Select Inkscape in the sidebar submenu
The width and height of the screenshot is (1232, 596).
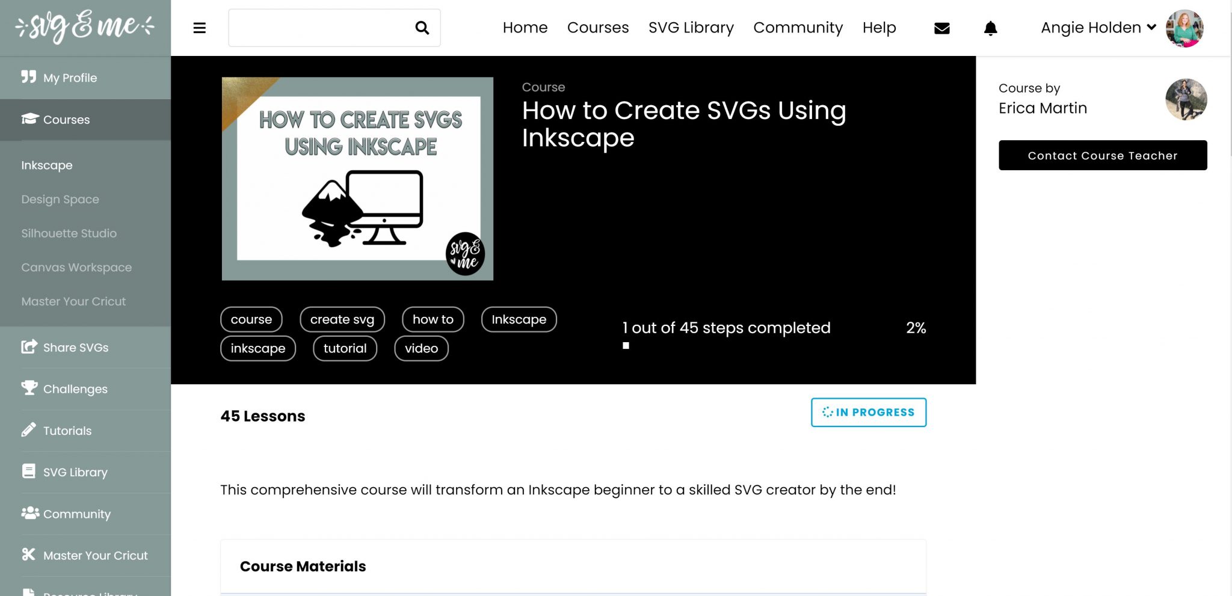click(47, 165)
